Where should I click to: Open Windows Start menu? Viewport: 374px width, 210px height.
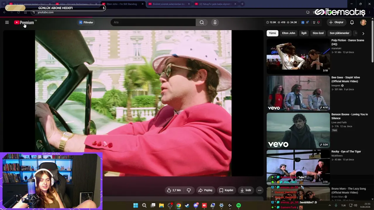[136, 205]
